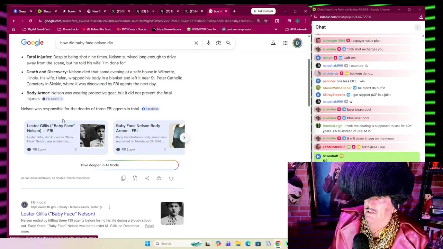The height and width of the screenshot is (249, 443).
Task: Click the Chrome address bar URL
Action: (x=149, y=21)
